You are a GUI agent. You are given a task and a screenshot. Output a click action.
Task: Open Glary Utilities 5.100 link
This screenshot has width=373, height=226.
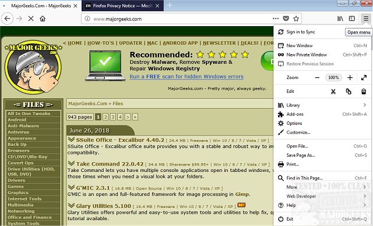tap(104, 206)
